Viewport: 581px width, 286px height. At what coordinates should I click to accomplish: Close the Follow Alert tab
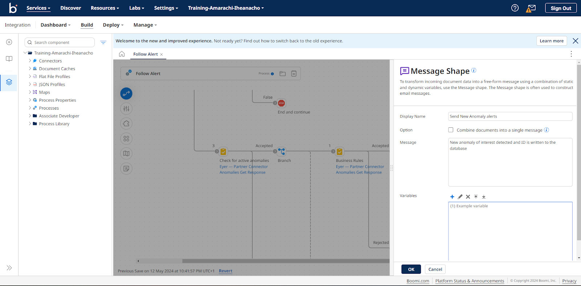pyautogui.click(x=162, y=54)
